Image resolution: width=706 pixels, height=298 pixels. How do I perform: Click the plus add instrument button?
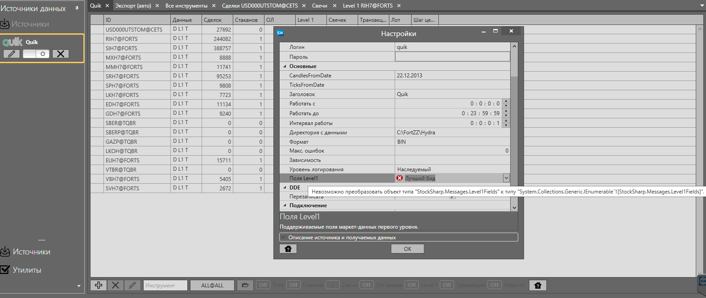pos(99,285)
